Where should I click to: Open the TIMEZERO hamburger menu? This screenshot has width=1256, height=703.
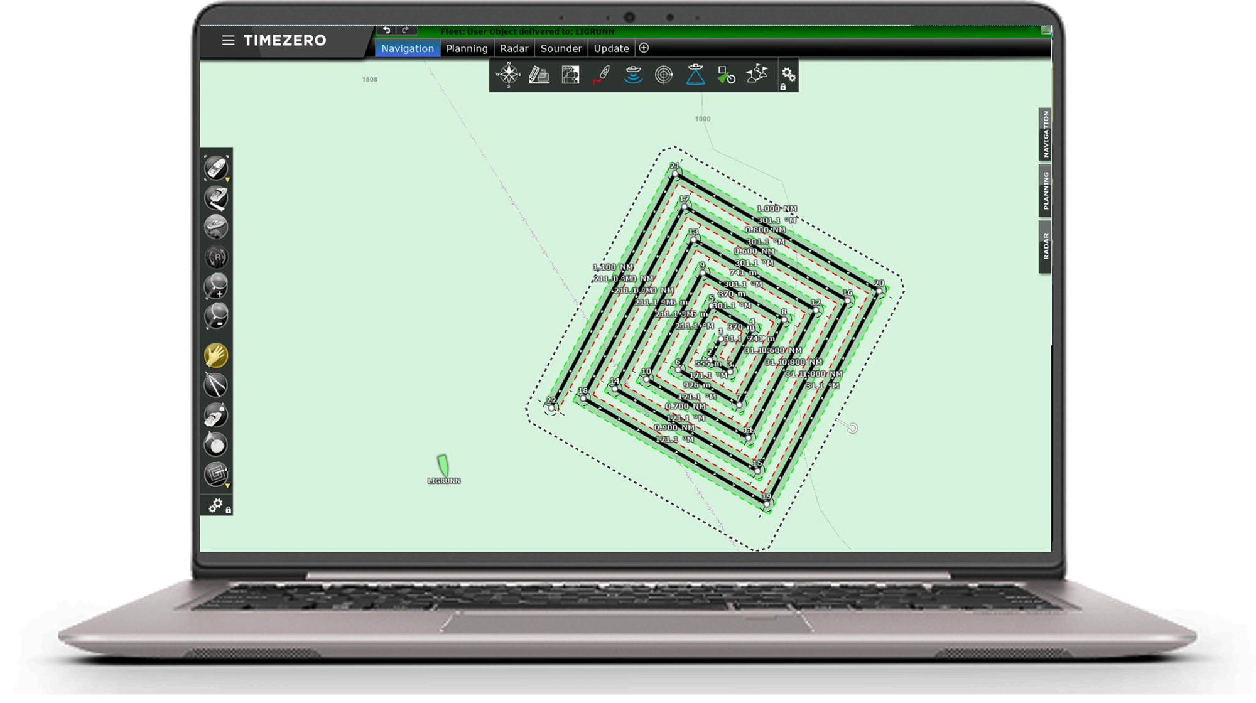coord(228,40)
